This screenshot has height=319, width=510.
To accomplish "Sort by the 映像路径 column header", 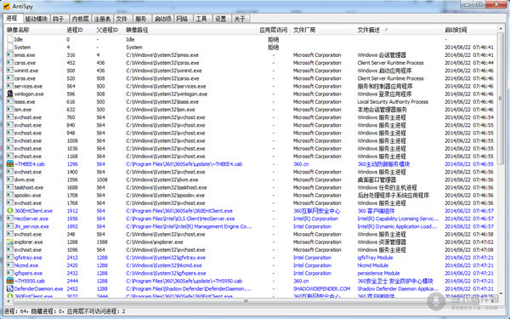I will coord(190,30).
